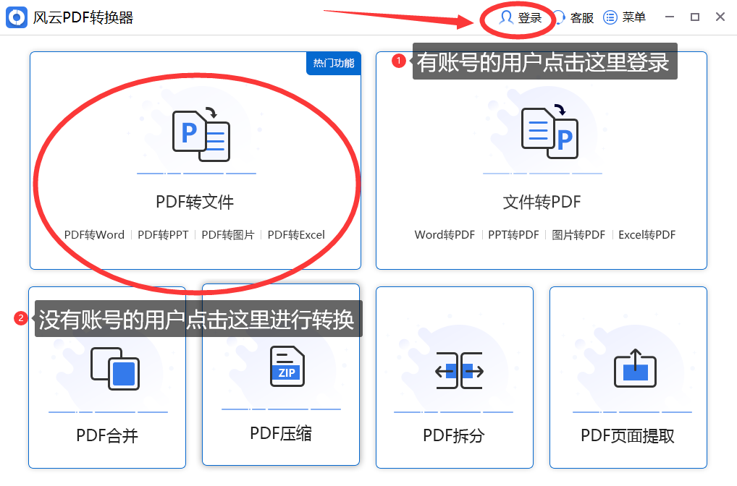Click the 登录 user profile icon
This screenshot has width=737, height=486.
pyautogui.click(x=506, y=17)
